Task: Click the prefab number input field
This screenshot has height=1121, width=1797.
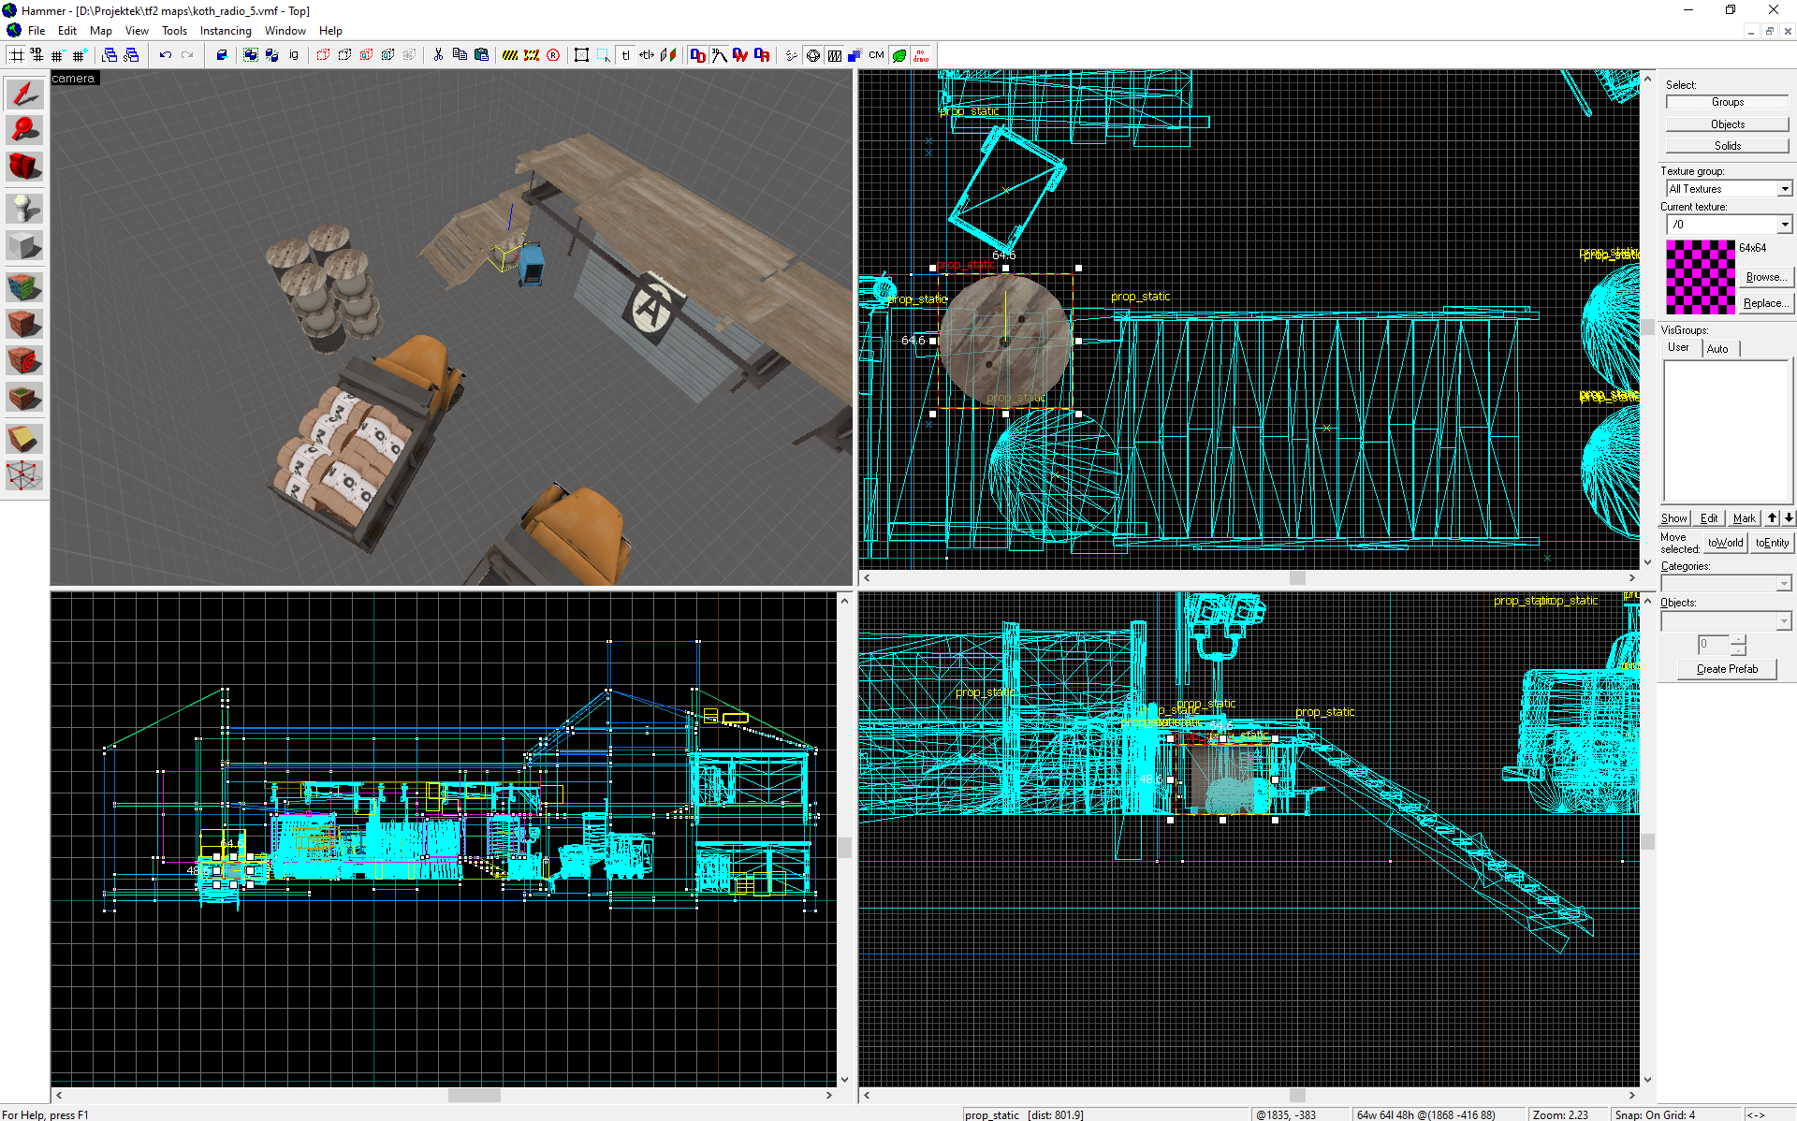Action: point(1714,645)
